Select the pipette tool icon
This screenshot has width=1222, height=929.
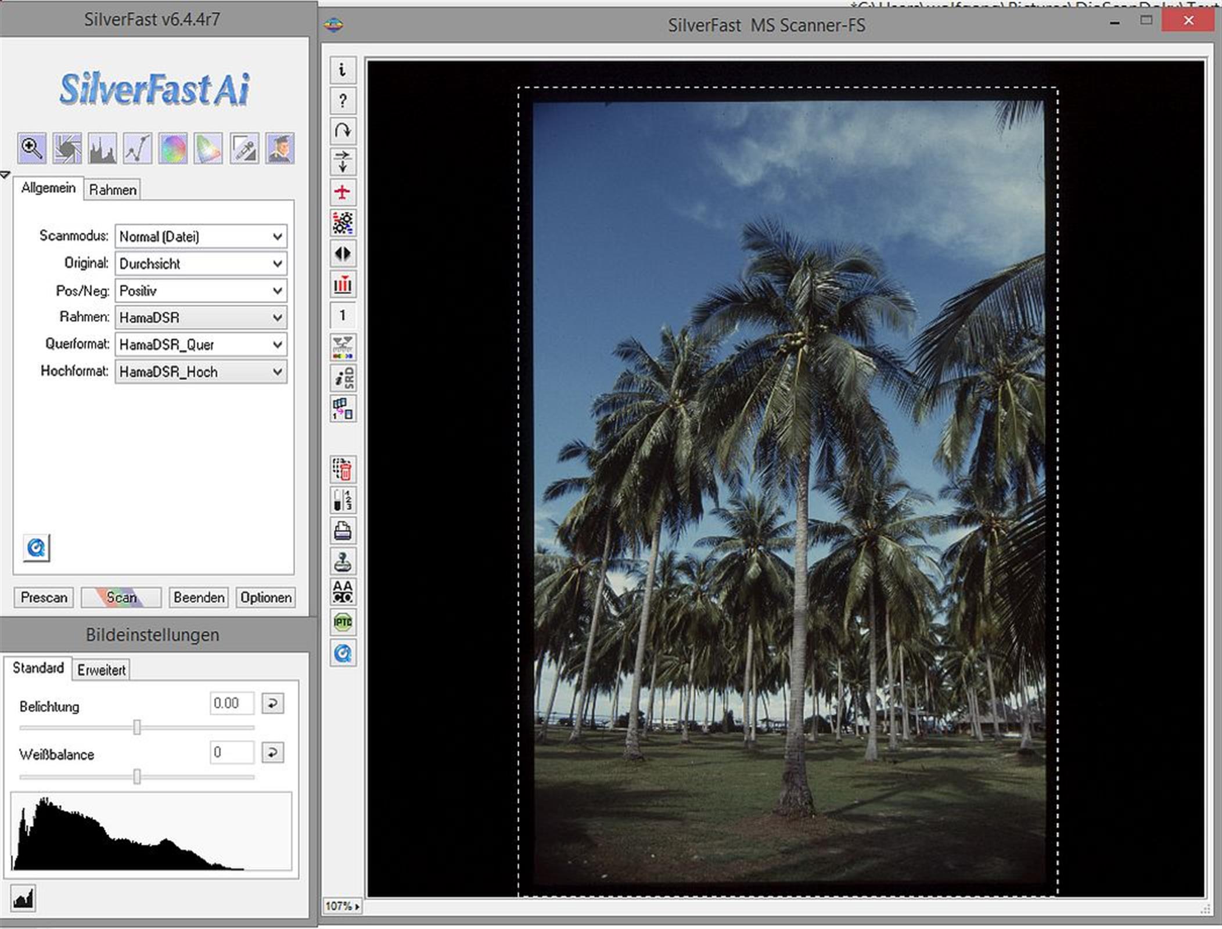(x=244, y=148)
